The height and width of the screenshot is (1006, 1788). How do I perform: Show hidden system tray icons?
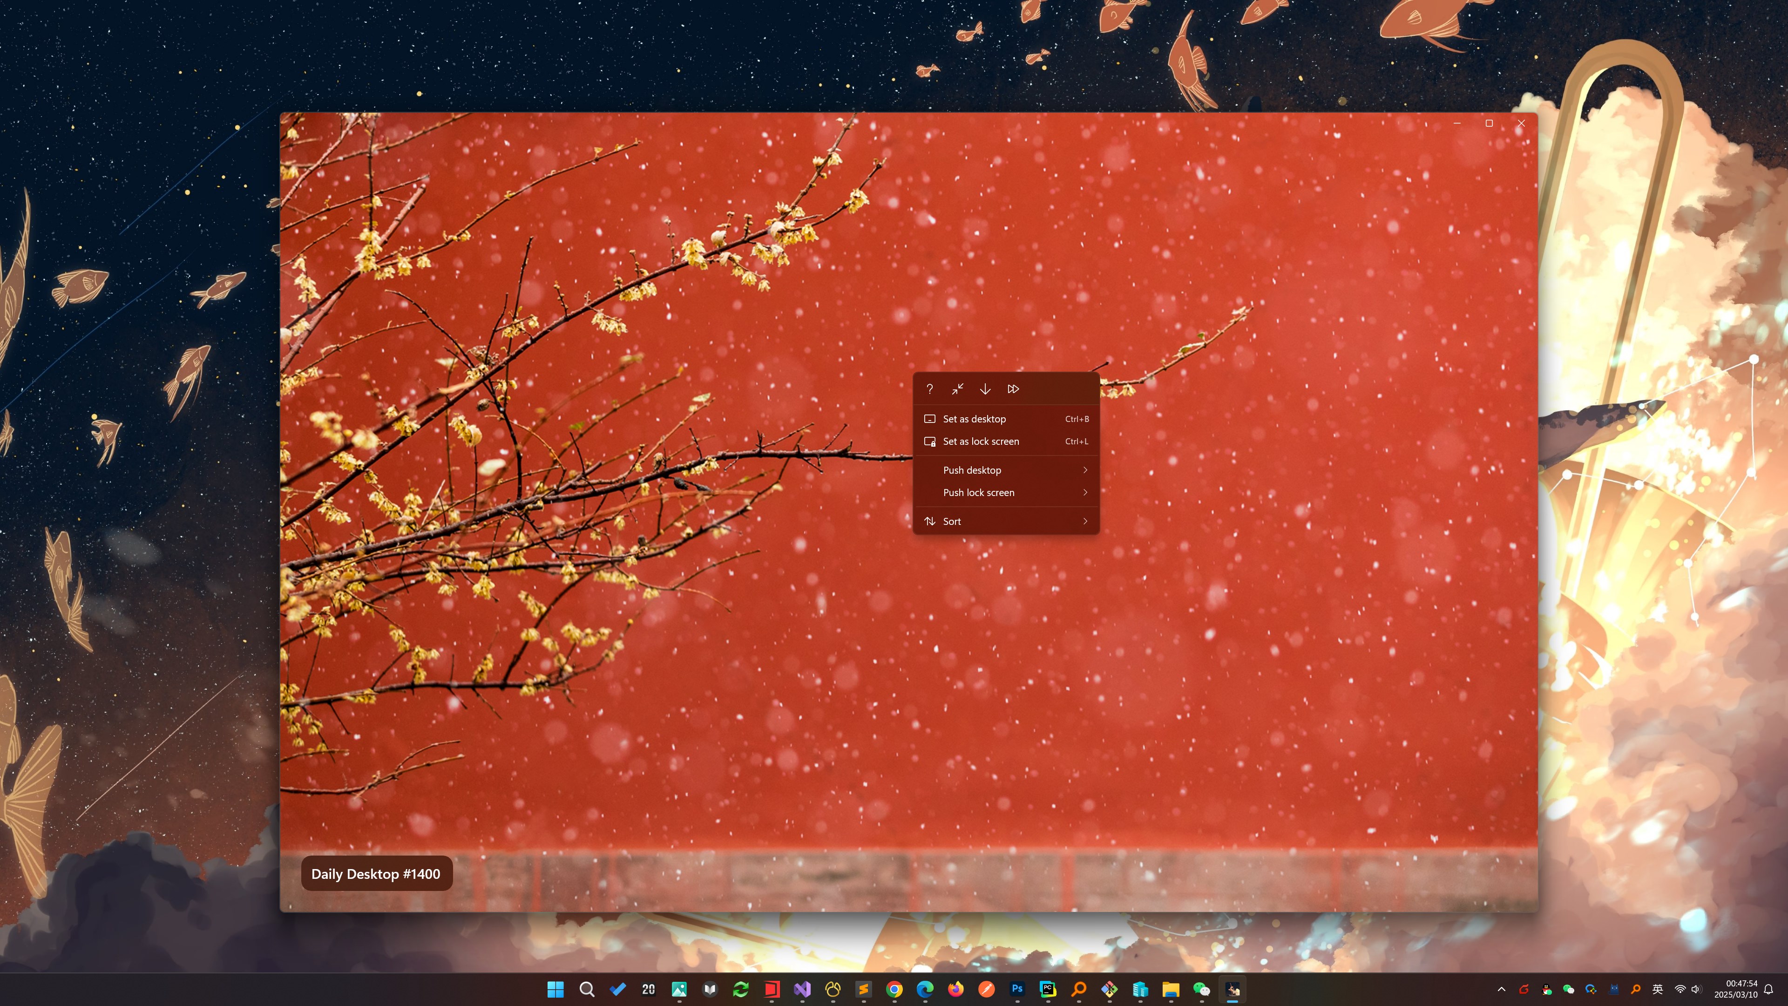coord(1501,989)
